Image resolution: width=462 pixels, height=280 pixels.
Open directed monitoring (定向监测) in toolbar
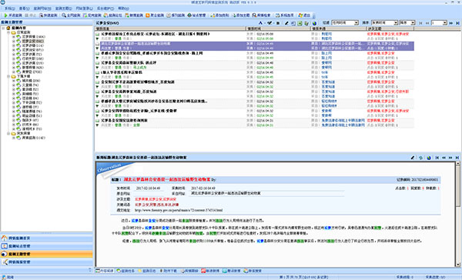click(x=92, y=15)
